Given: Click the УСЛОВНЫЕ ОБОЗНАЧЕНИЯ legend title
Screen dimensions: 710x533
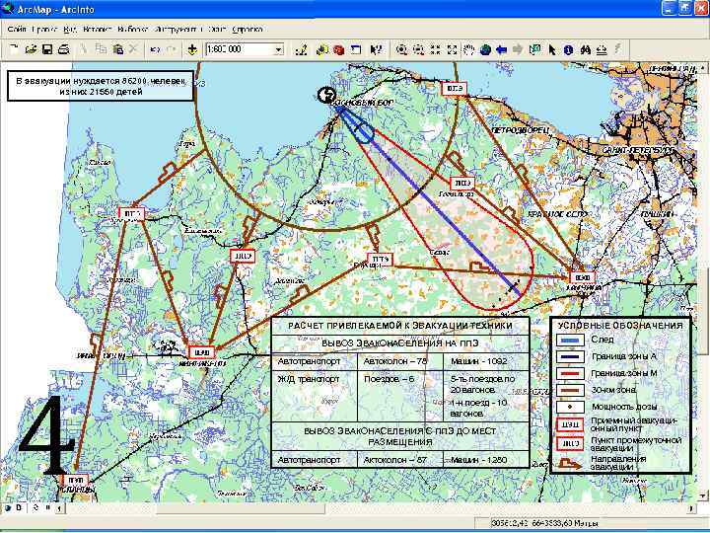Looking at the screenshot, I should (x=620, y=326).
